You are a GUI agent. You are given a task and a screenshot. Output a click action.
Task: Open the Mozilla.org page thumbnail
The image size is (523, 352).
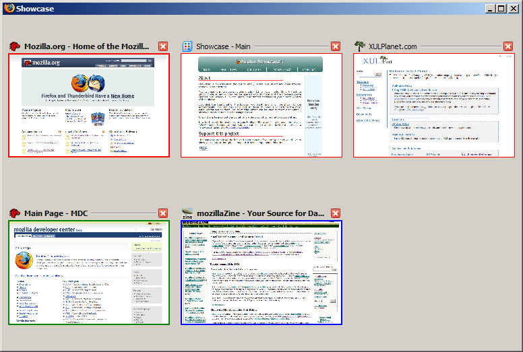point(89,106)
